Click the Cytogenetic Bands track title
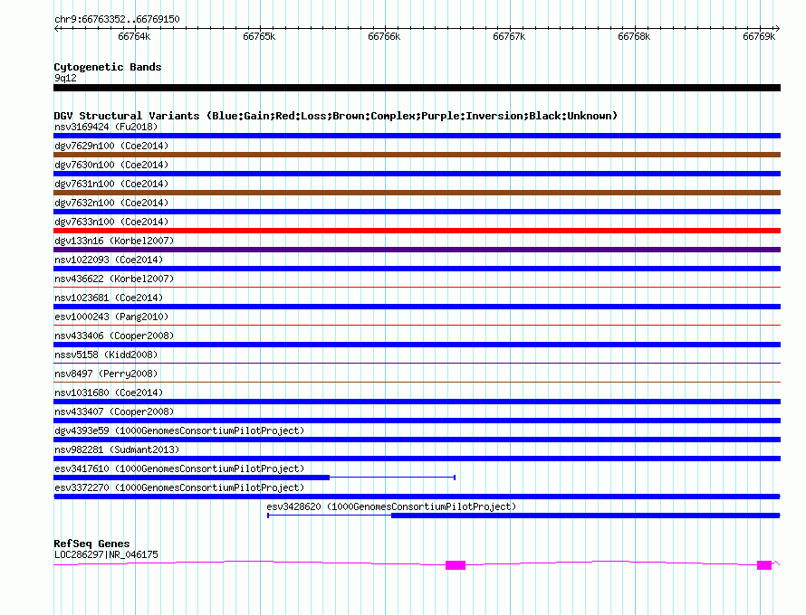 click(x=108, y=67)
